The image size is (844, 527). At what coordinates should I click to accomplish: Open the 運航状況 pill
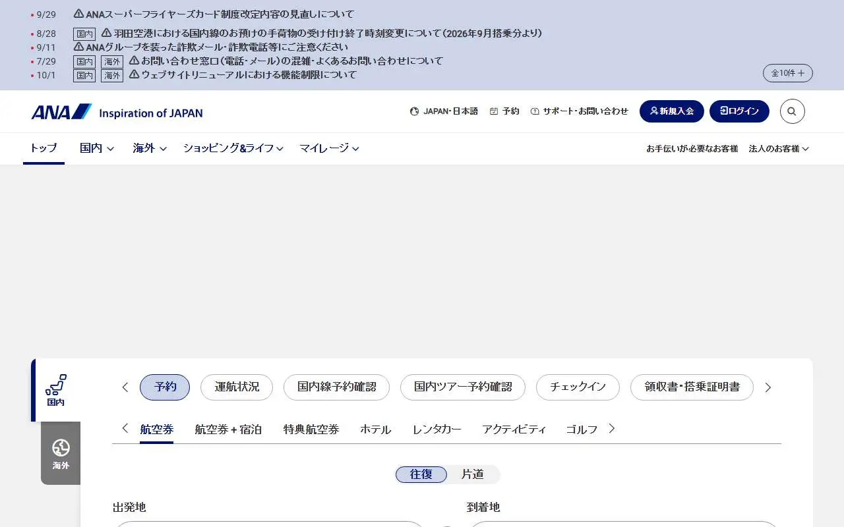237,387
